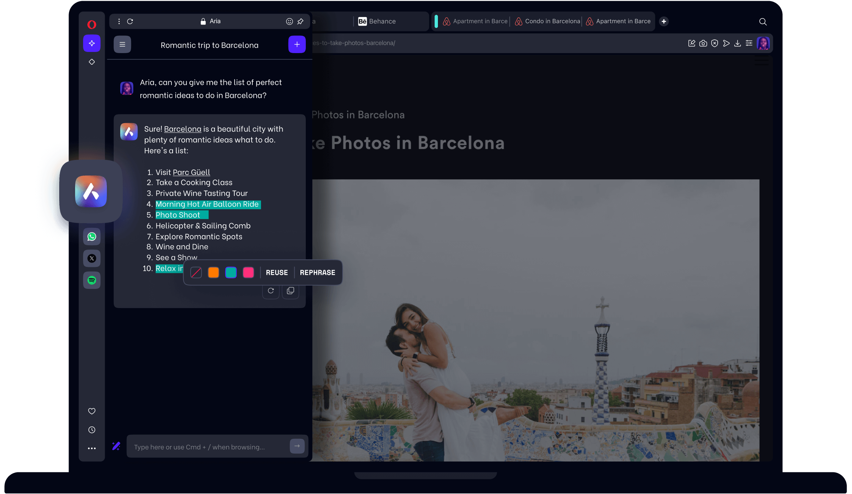This screenshot has height=494, width=852.
Task: Open Downloads via the download arrow icon
Action: tap(738, 43)
